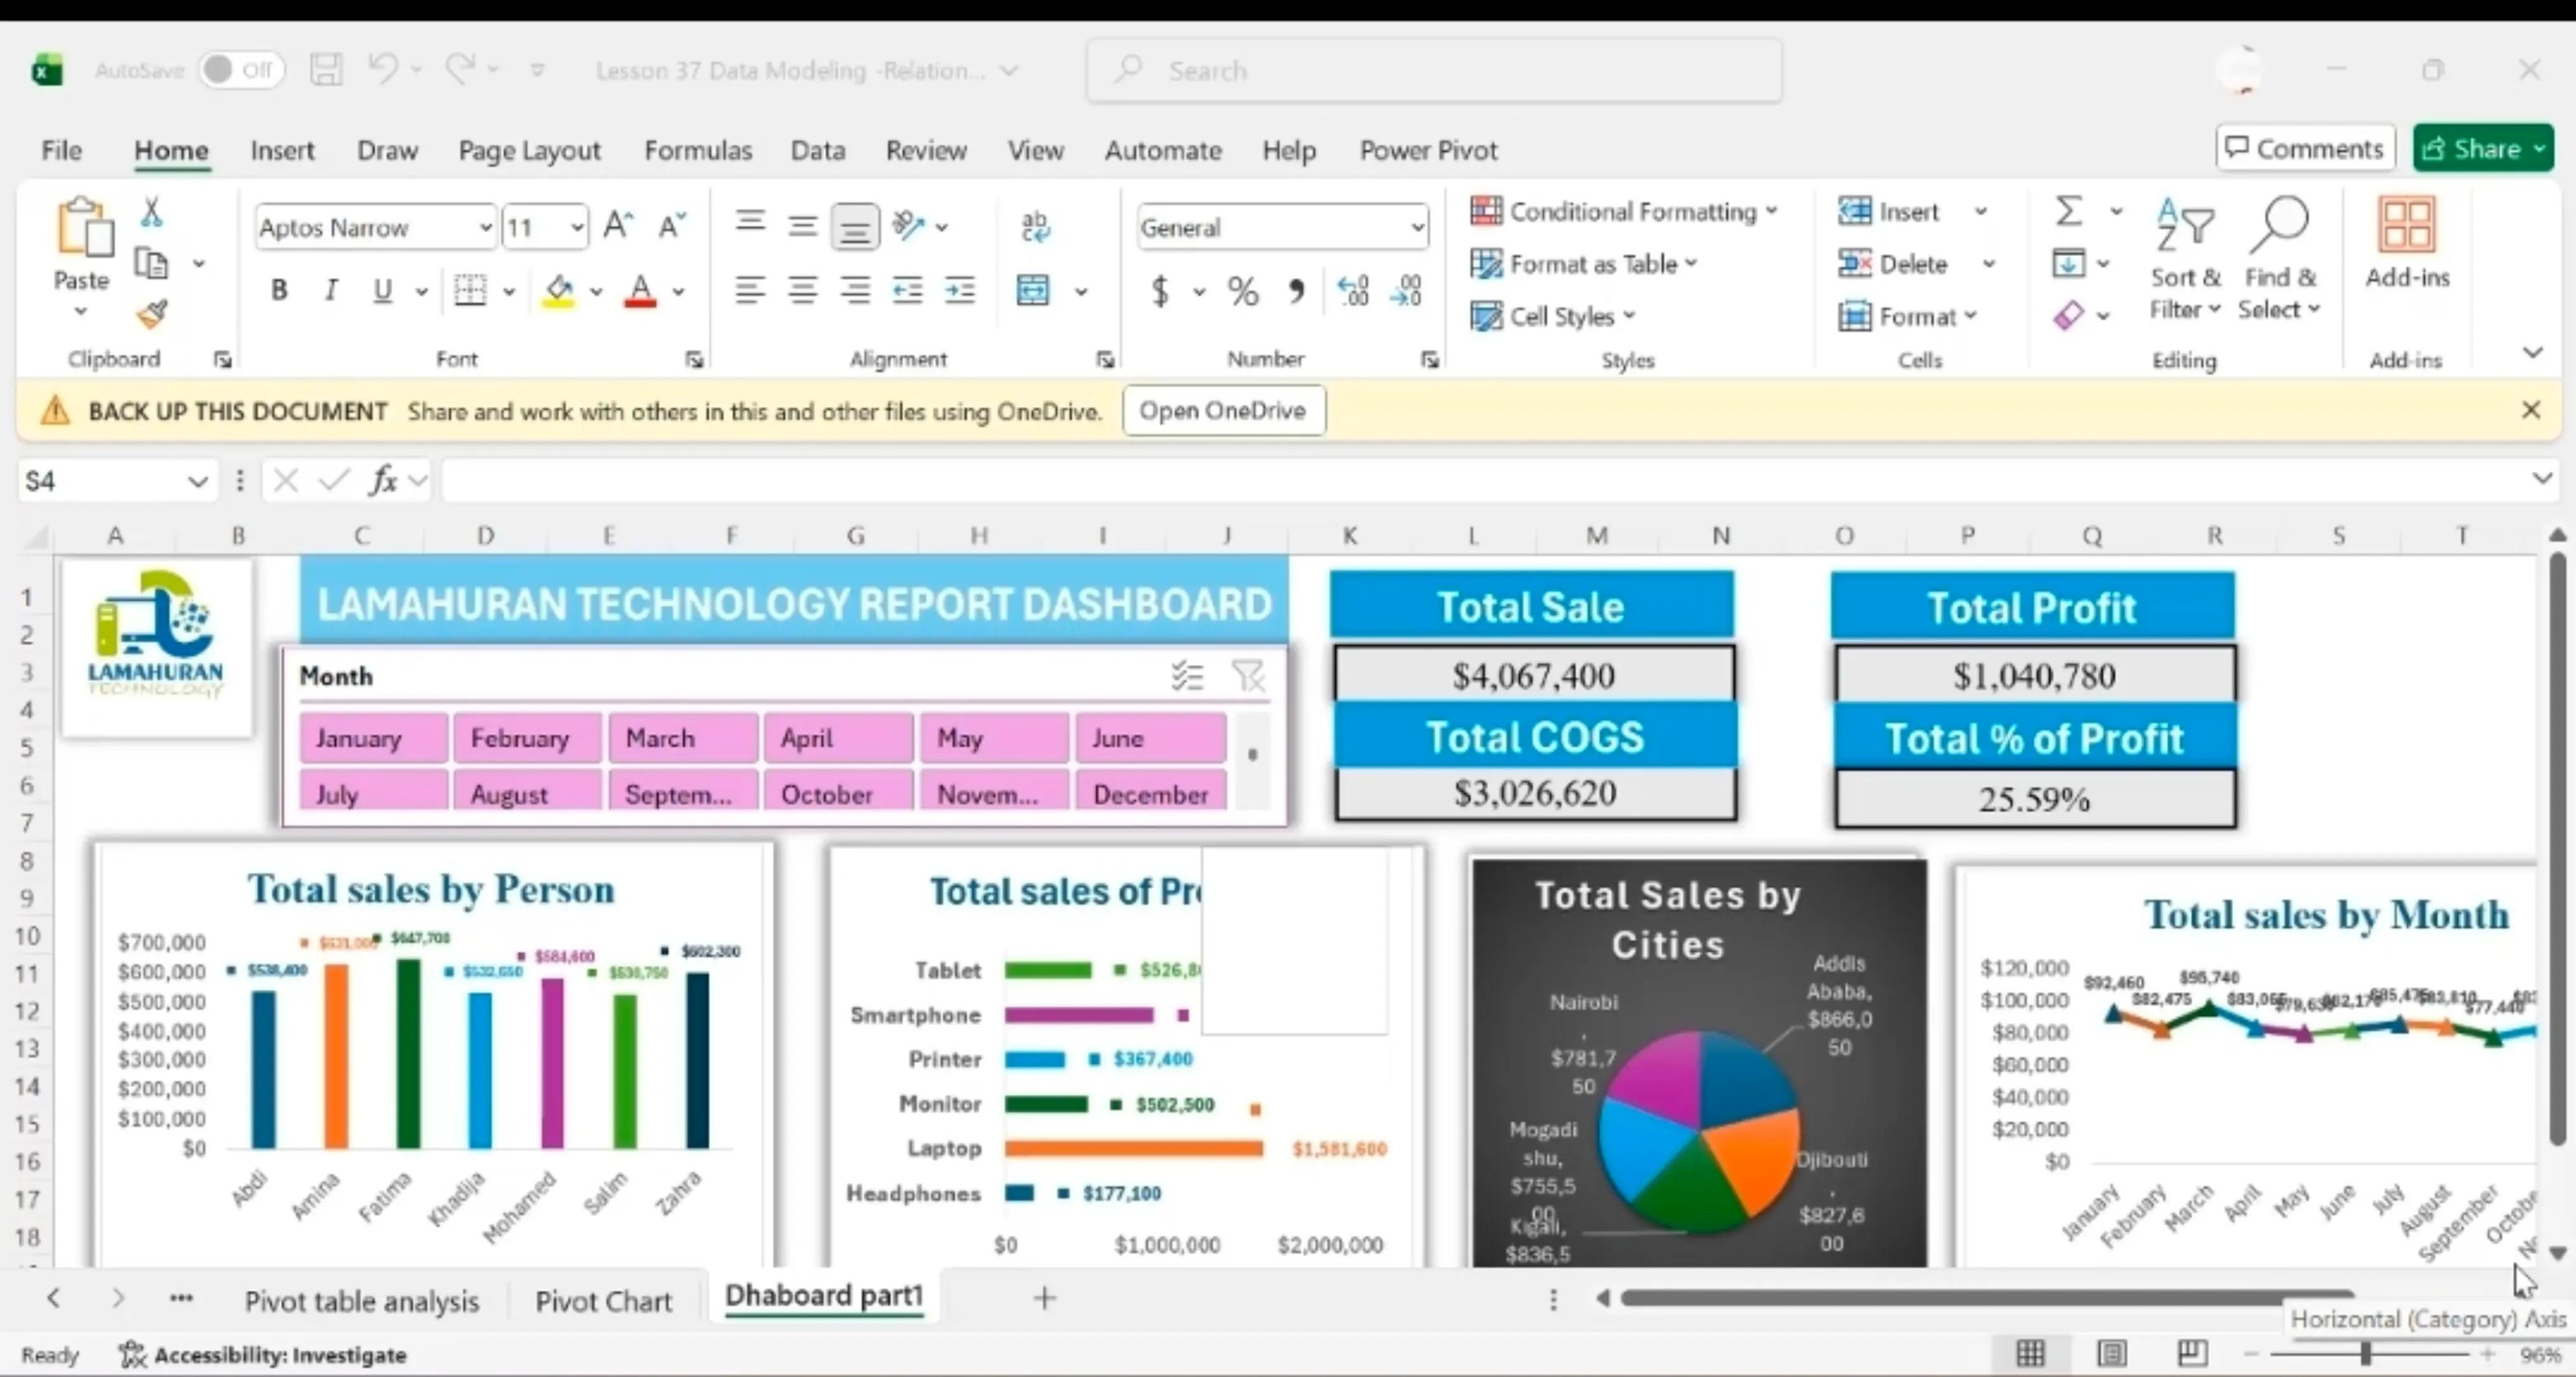Click the Save icon in title bar
2576x1377 pixels.
coord(326,70)
